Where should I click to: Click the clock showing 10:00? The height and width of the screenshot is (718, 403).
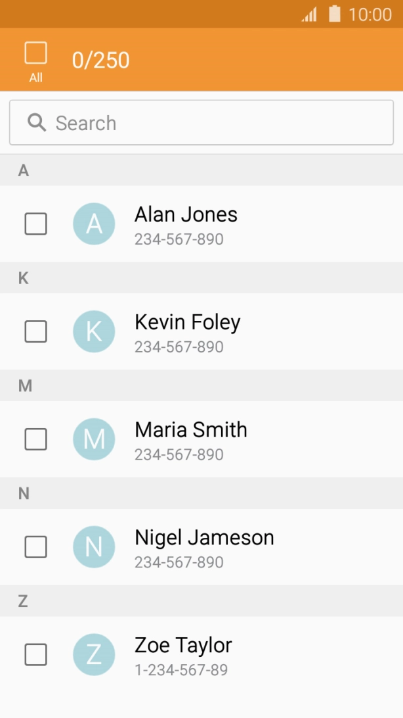click(370, 14)
